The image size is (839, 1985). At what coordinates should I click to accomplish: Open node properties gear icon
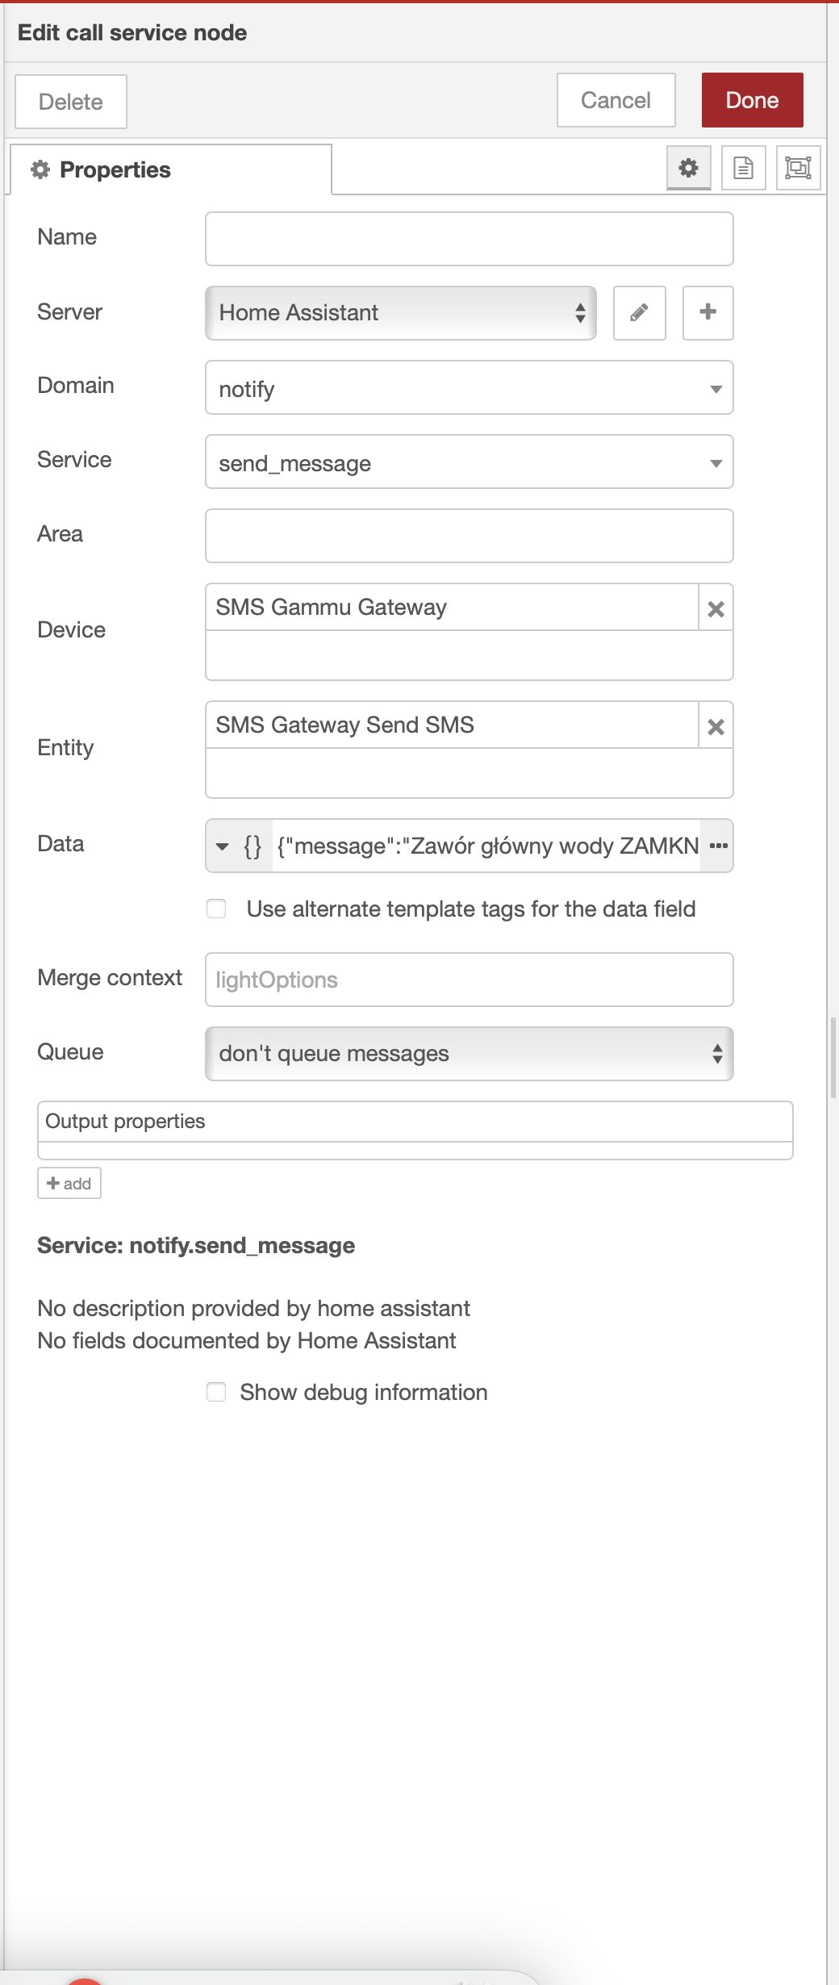click(x=688, y=168)
